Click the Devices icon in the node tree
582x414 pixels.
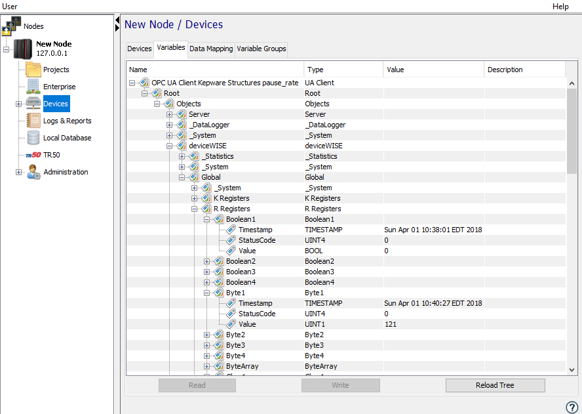point(33,103)
